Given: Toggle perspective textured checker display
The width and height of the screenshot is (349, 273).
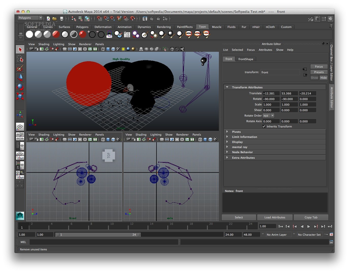Looking at the screenshot, I should point(118,49).
